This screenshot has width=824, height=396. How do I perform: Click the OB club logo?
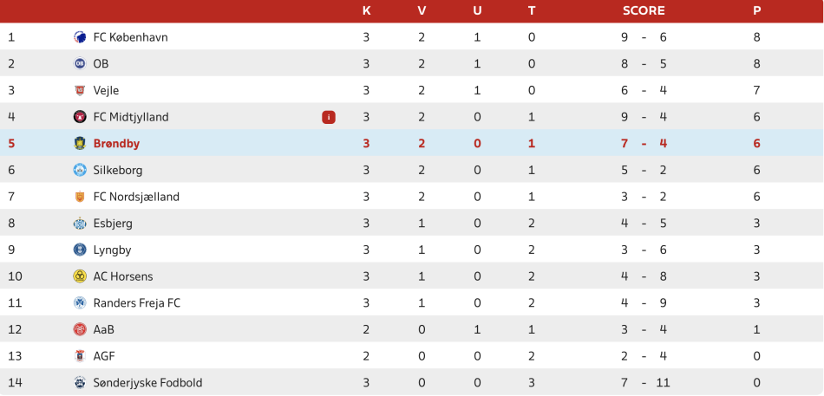pos(79,63)
